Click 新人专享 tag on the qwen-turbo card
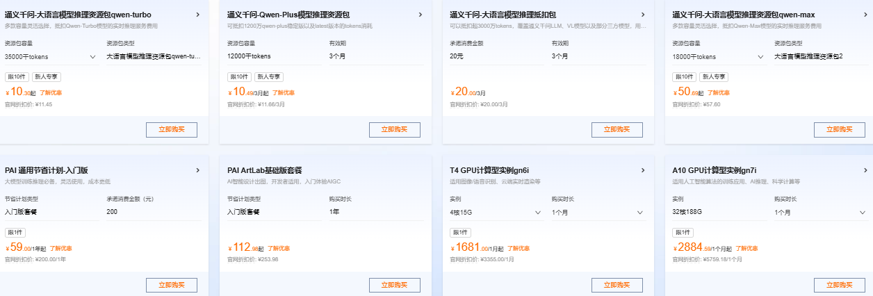The image size is (873, 296). (46, 76)
